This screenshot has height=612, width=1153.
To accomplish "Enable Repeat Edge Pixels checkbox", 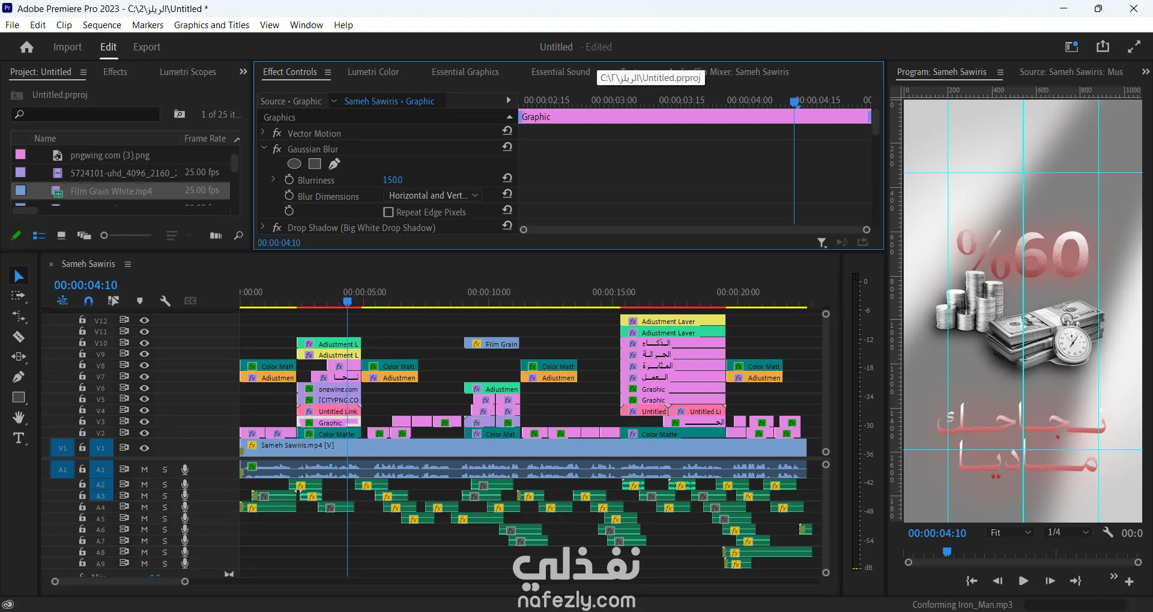I will point(388,212).
